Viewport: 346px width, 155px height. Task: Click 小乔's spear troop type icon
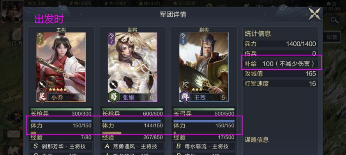[42, 84]
